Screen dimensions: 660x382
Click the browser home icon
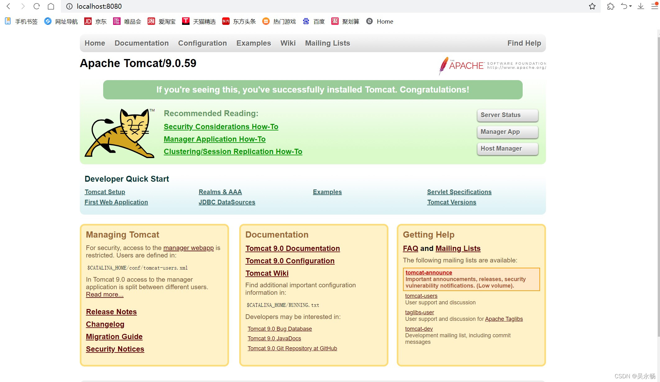(51, 6)
